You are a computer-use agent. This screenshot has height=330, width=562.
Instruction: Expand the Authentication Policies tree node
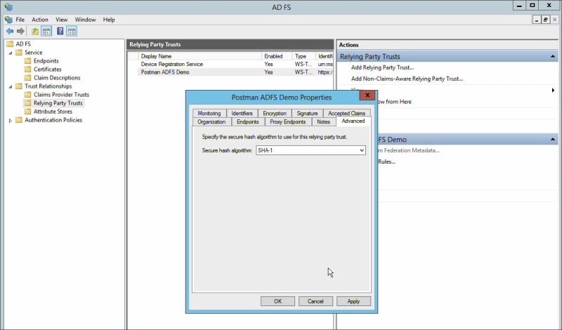click(x=11, y=120)
